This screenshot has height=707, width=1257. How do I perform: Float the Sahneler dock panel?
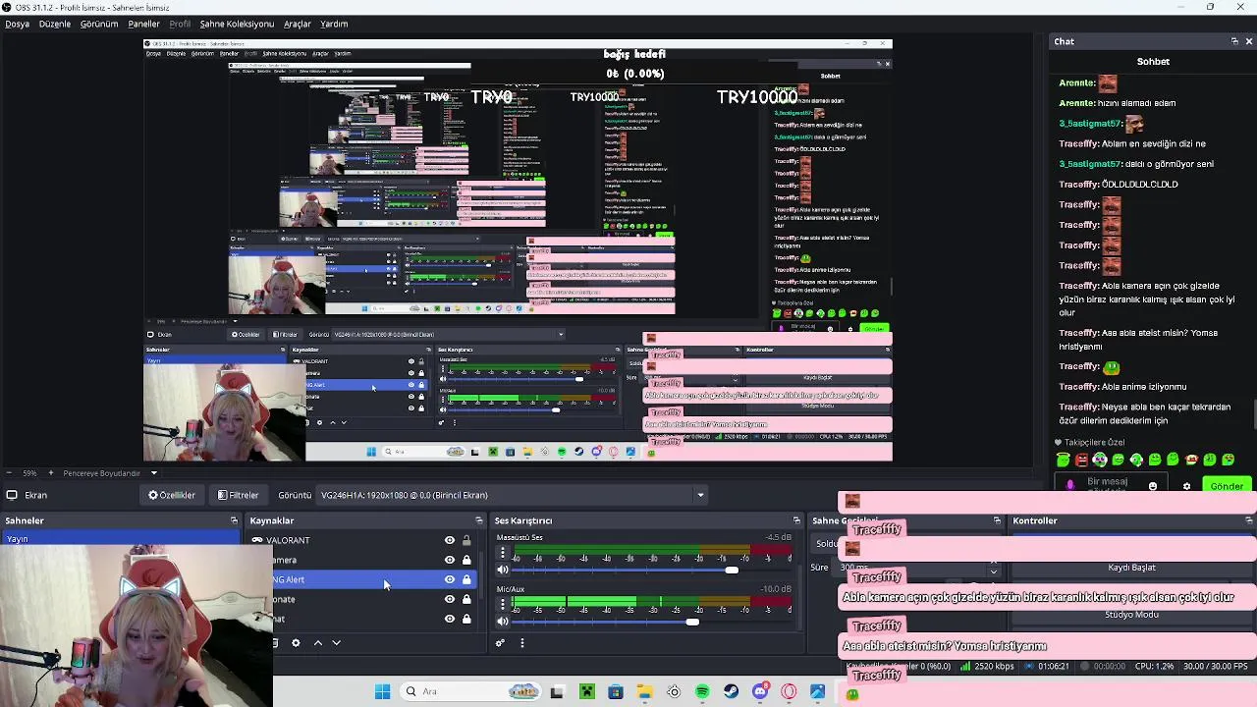234,520
